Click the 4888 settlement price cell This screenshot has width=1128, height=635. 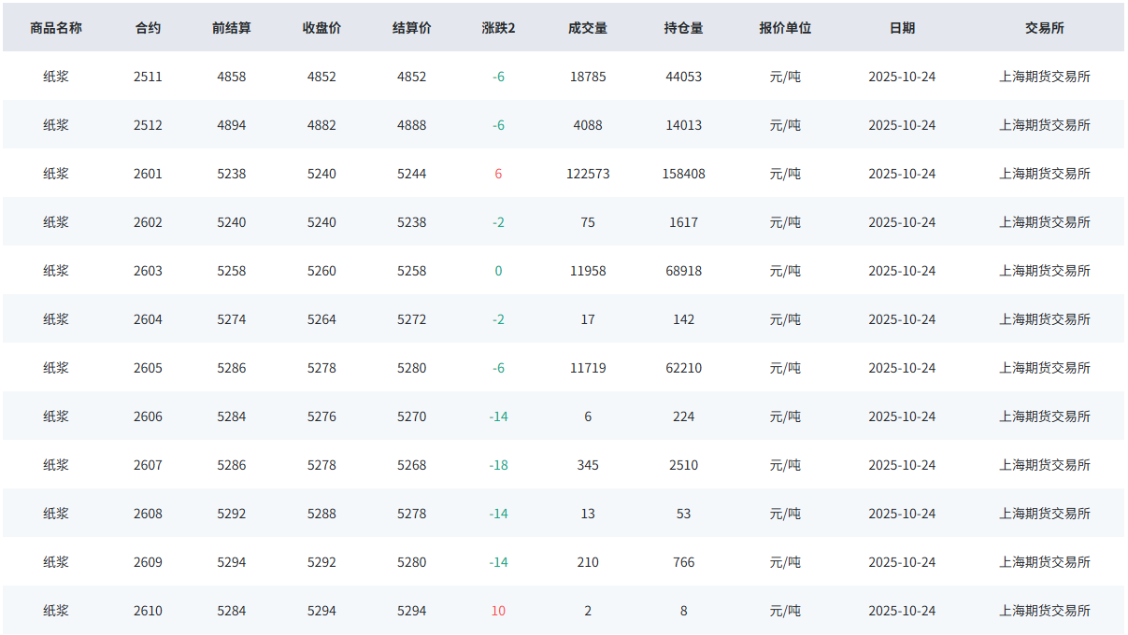pos(411,125)
